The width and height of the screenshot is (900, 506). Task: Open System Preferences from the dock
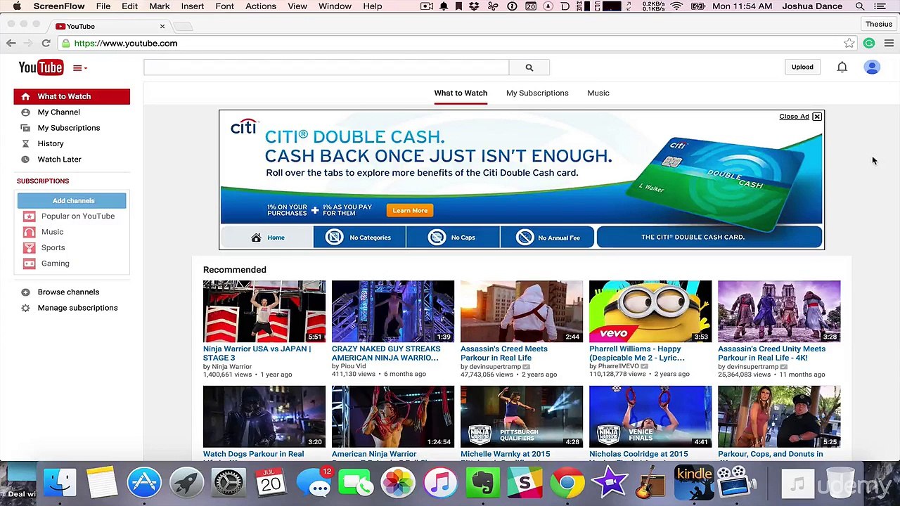click(229, 484)
